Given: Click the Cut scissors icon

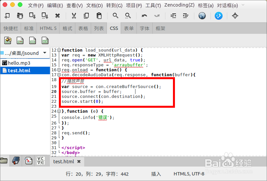Looking at the screenshot, I should click(x=74, y=16).
